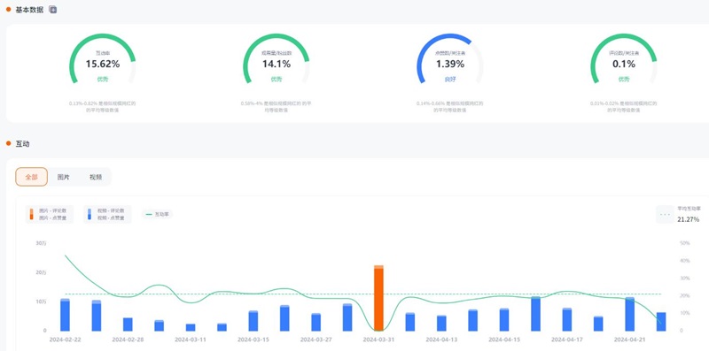Switch to the 图片 tab
Screen dimensions: 709x351
[63, 177]
